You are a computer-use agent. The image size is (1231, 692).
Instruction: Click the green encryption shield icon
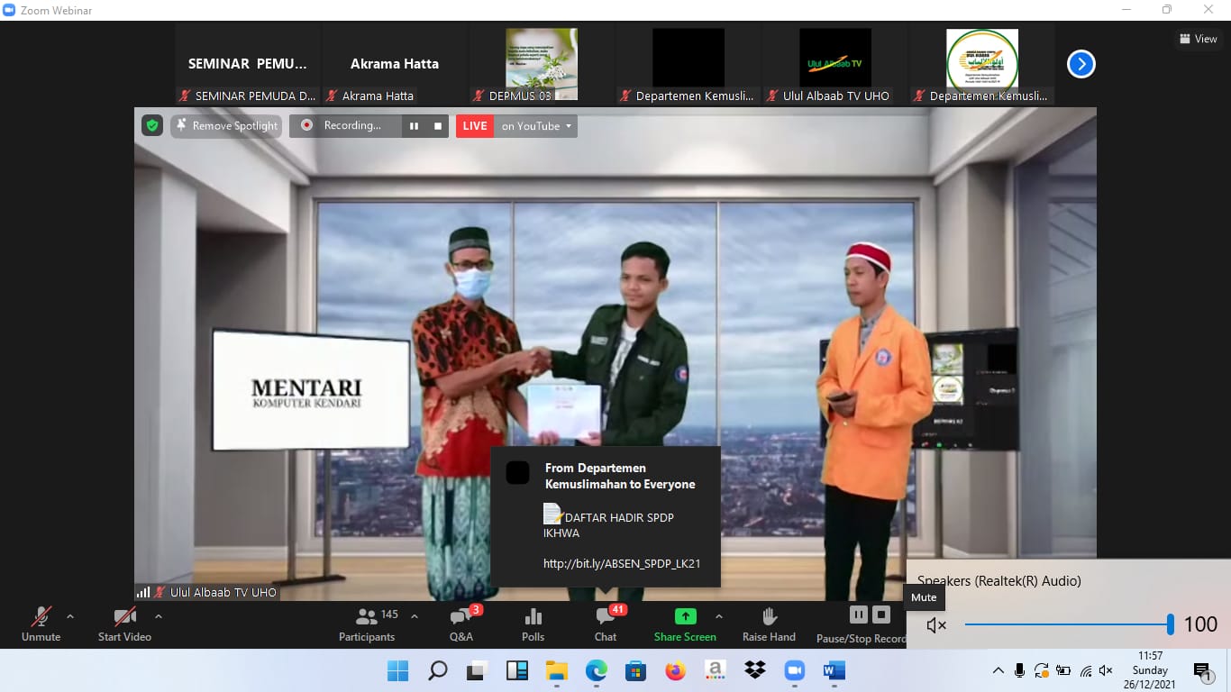(x=152, y=126)
